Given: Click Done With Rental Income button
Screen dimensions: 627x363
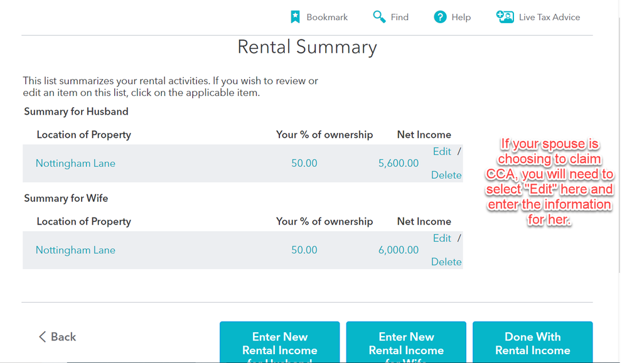Looking at the screenshot, I should click(533, 343).
